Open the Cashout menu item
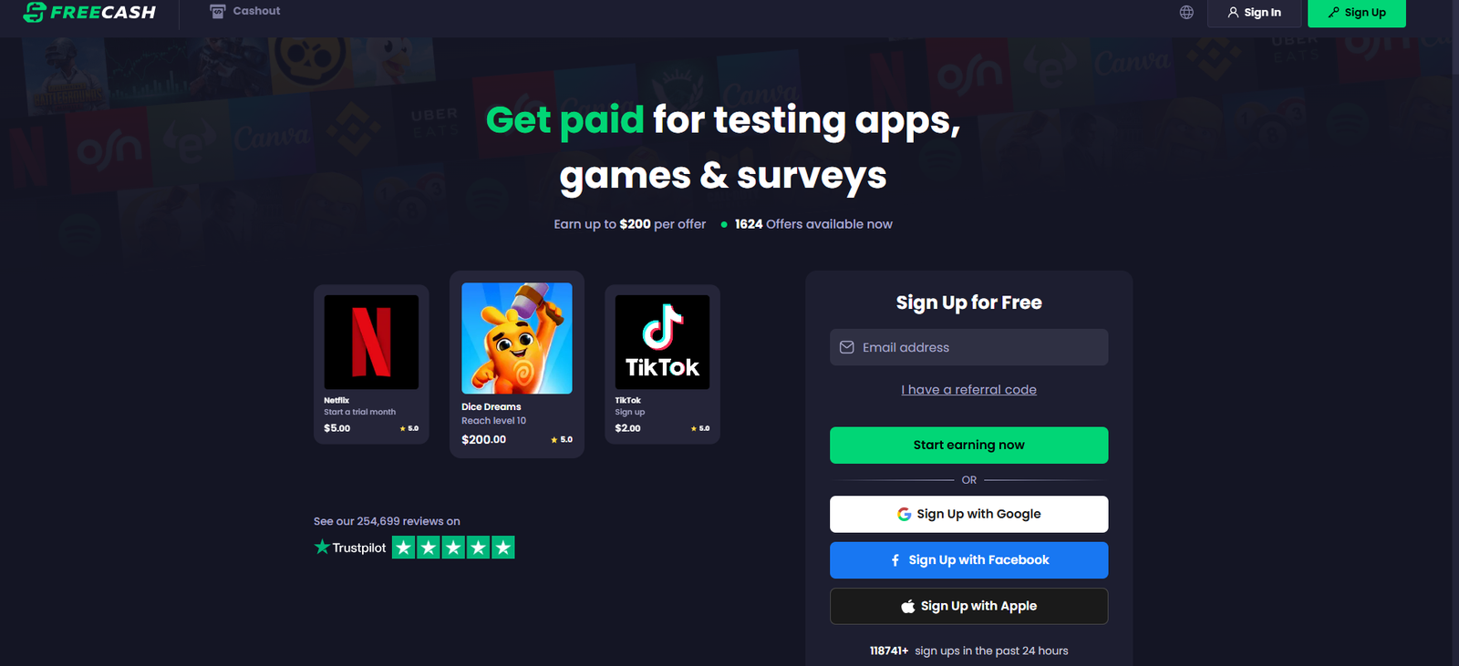Viewport: 1459px width, 666px height. pyautogui.click(x=245, y=11)
